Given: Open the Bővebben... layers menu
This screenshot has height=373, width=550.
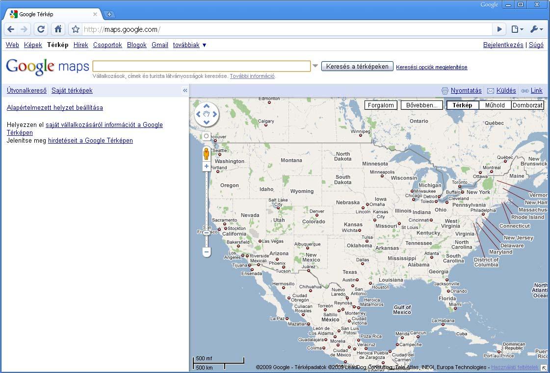Looking at the screenshot, I should pos(422,105).
